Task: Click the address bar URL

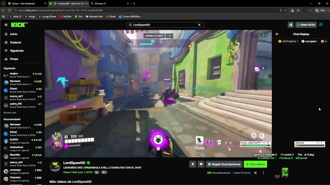Action: pos(61,10)
